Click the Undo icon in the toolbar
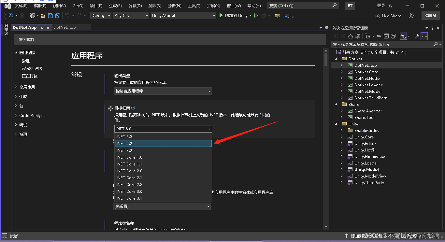The height and width of the screenshot is (242, 445). [67, 15]
